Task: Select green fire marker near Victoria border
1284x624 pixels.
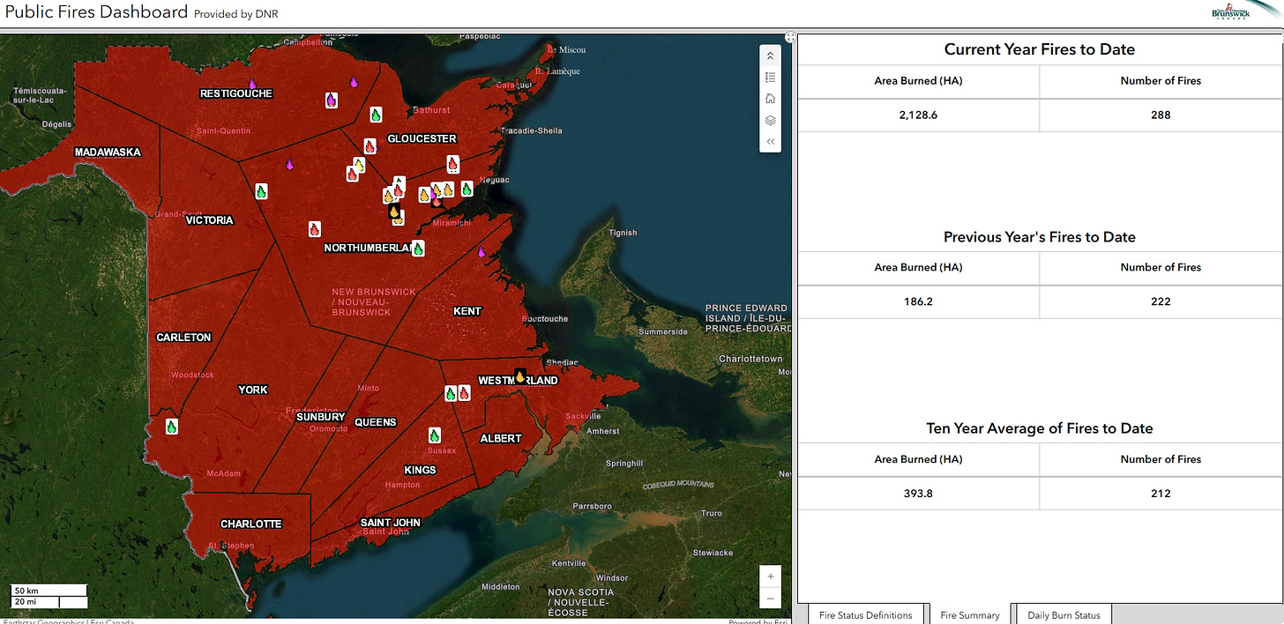Action: [x=261, y=191]
